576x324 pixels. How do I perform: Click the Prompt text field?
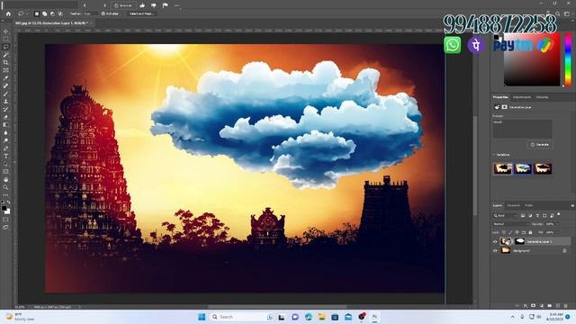[x=522, y=129]
